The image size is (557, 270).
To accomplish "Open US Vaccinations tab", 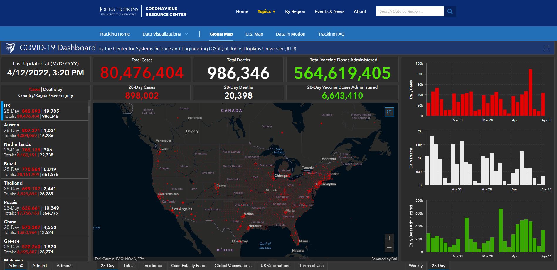I will [275, 266].
